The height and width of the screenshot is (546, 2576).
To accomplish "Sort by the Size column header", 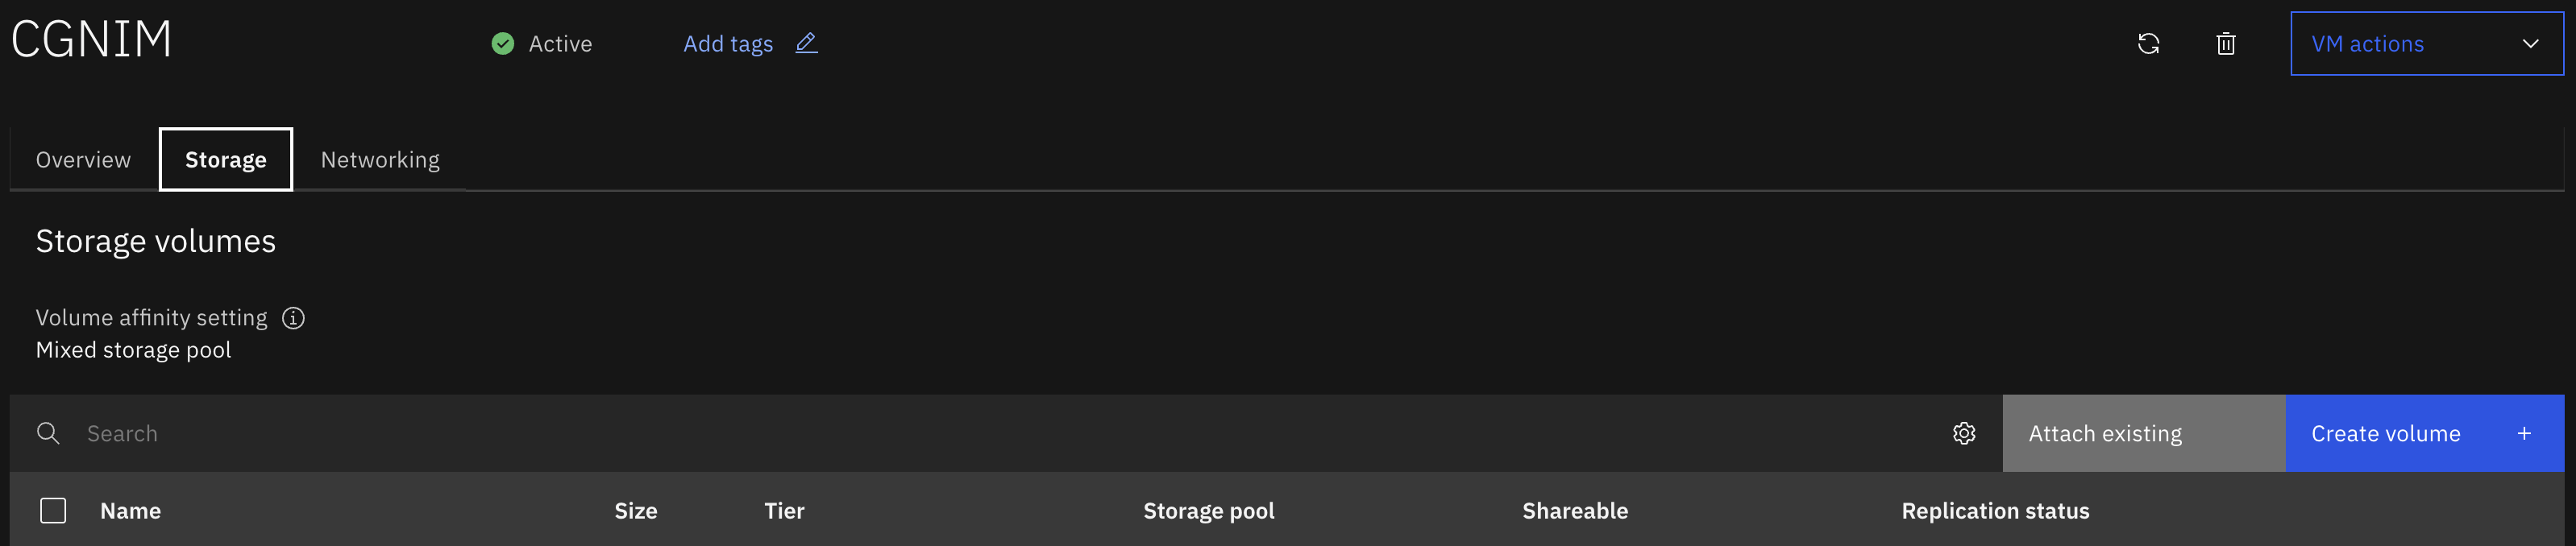I will [636, 511].
